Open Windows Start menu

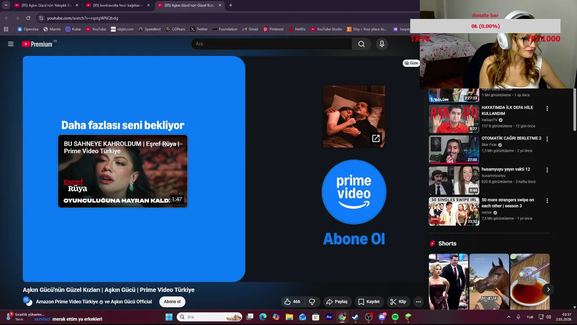coord(169,317)
